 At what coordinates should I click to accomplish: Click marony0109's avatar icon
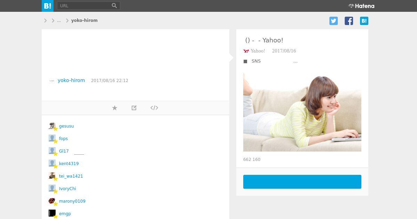tap(52, 201)
